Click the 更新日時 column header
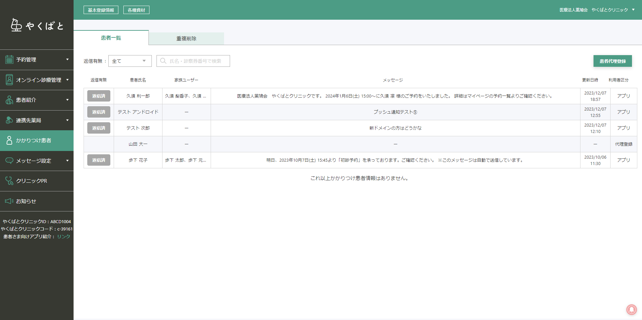The width and height of the screenshot is (642, 320). 590,80
